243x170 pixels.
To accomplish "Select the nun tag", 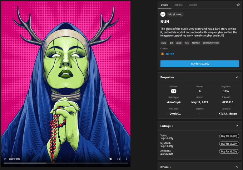I will [x=187, y=43].
